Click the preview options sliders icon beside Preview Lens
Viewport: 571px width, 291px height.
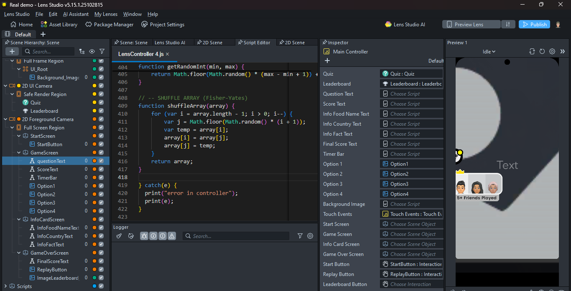pos(508,24)
